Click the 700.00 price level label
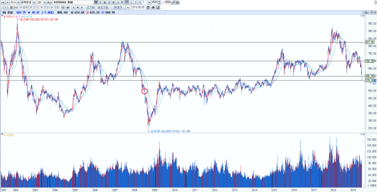This screenshot has width=377, height=192. 370,61
